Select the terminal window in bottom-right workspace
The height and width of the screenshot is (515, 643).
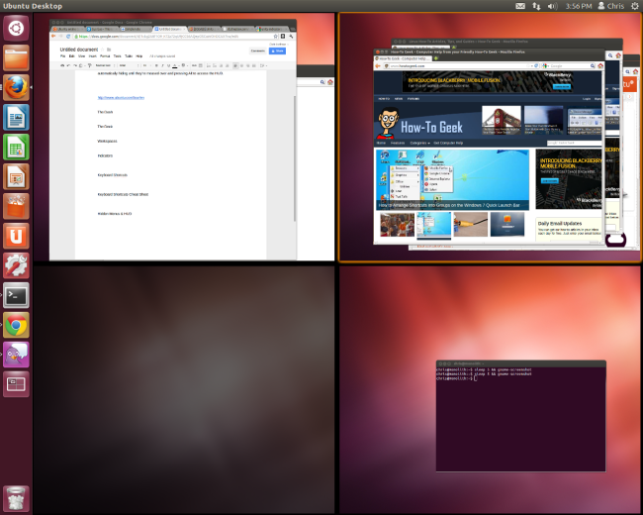[x=520, y=416]
